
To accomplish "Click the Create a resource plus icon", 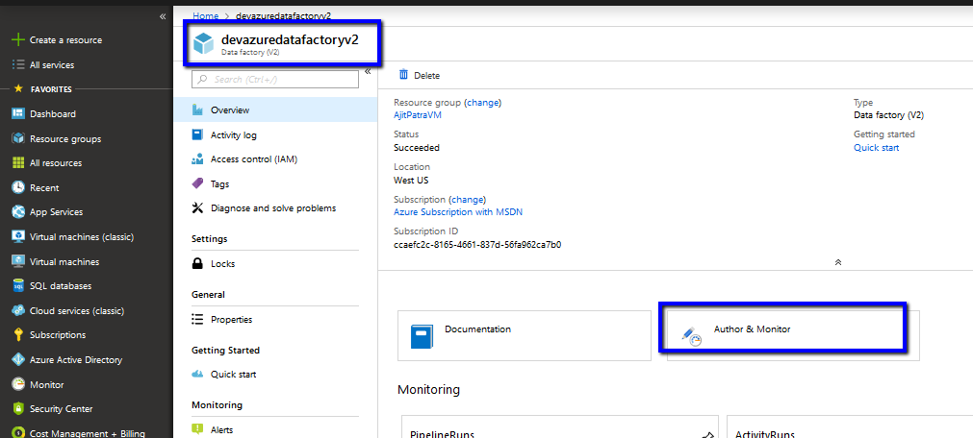I will (17, 40).
